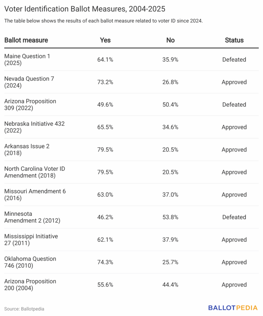Click Oklahoma Question 746 (2010) label
Image resolution: width=263 pixels, height=316 pixels.
[x=30, y=262]
